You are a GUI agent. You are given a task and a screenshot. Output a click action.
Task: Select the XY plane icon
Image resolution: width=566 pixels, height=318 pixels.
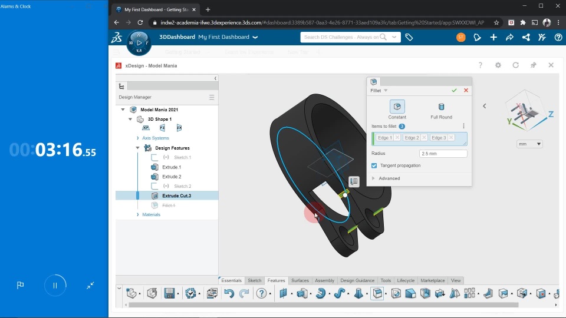tap(146, 128)
